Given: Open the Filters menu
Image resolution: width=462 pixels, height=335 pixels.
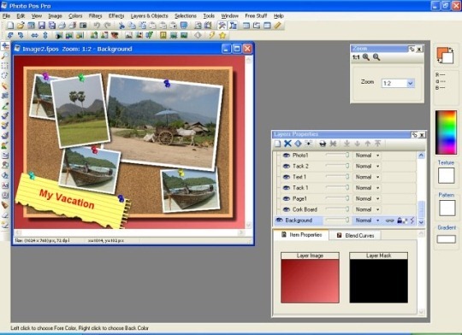Looking at the screenshot, I should click(x=95, y=16).
